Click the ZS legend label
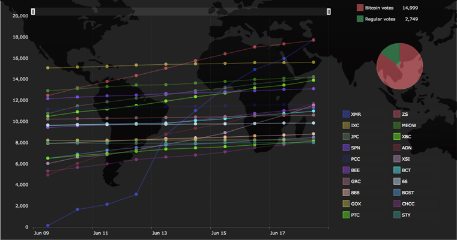Screen dimensions: 457x240 coord(405,114)
